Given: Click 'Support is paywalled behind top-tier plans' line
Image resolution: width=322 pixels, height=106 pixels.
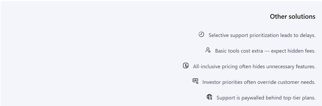Looking at the screenshot, I should pyautogui.click(x=266, y=98).
